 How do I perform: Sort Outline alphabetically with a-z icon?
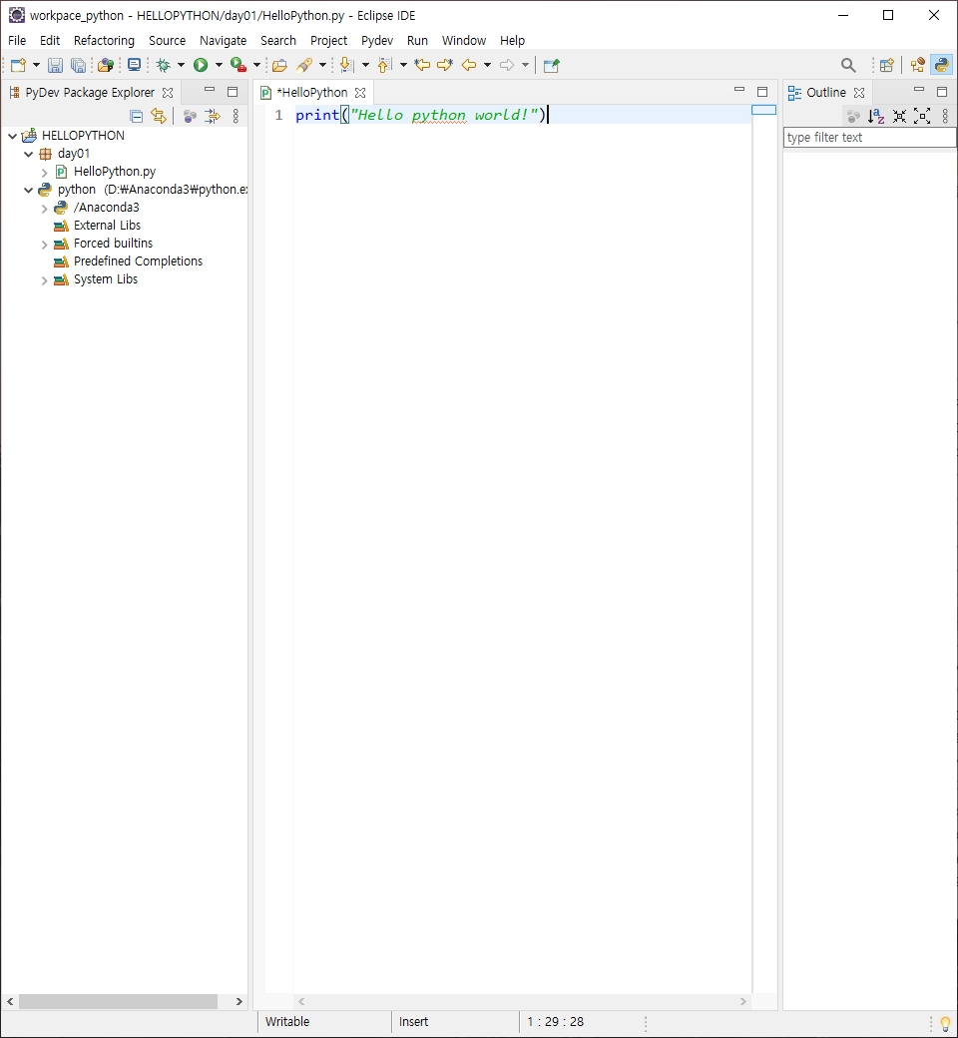click(x=876, y=117)
